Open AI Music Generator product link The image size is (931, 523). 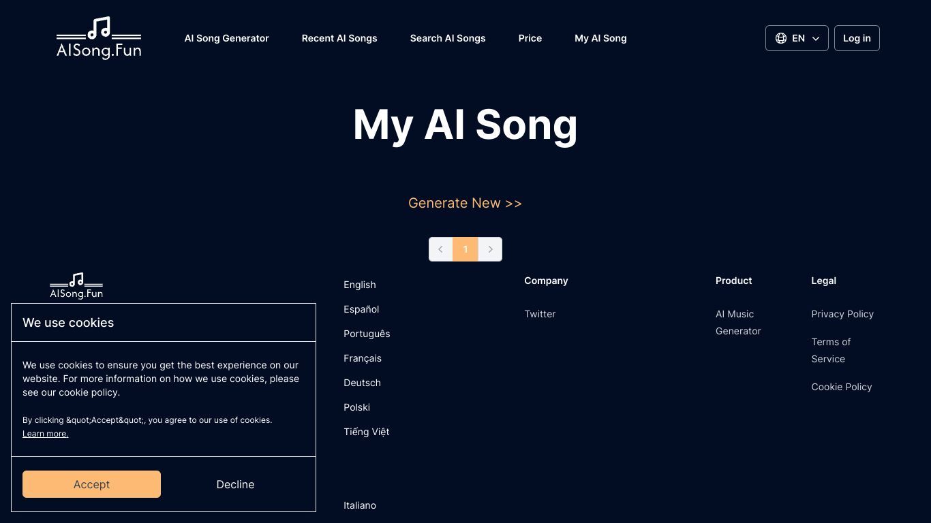click(738, 322)
